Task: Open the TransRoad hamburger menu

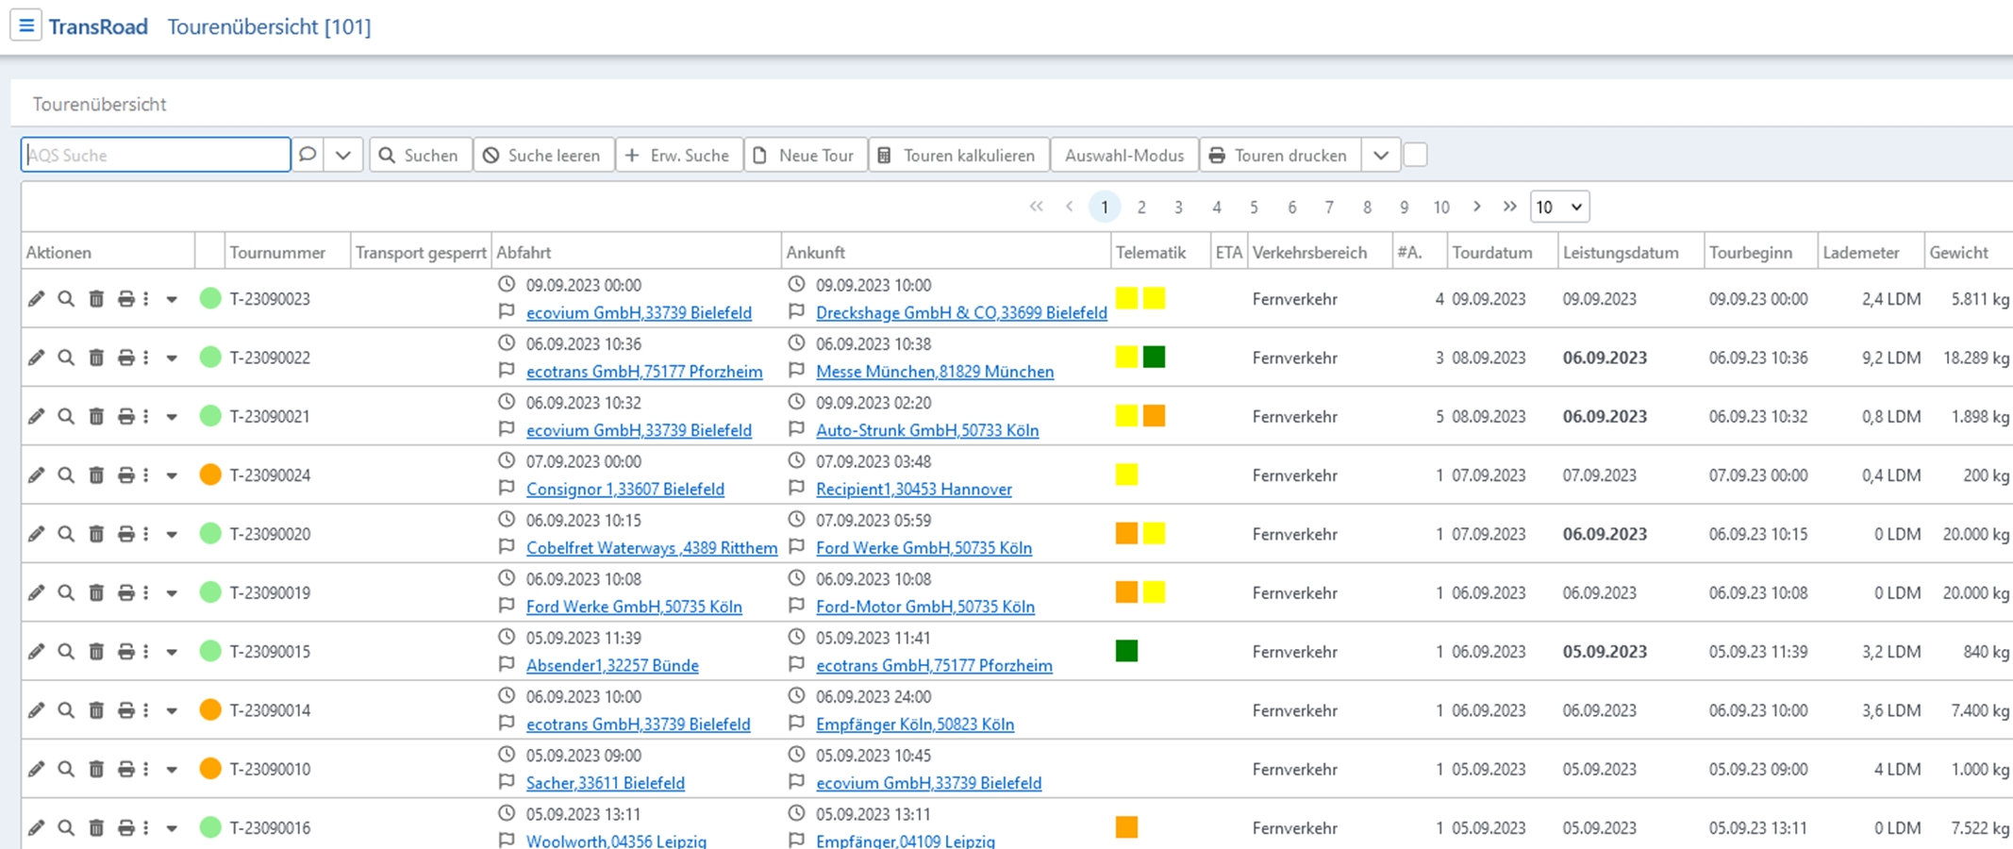Action: [x=26, y=25]
